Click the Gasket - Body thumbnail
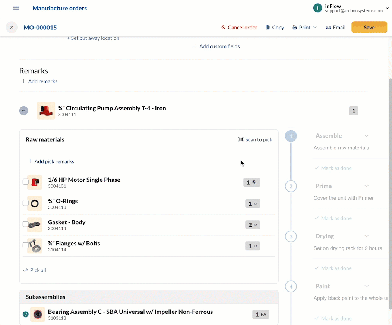 pos(35,225)
